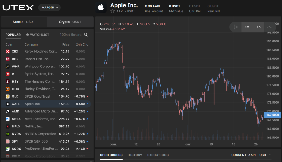Toggle candlestick chart type icon

point(236,27)
